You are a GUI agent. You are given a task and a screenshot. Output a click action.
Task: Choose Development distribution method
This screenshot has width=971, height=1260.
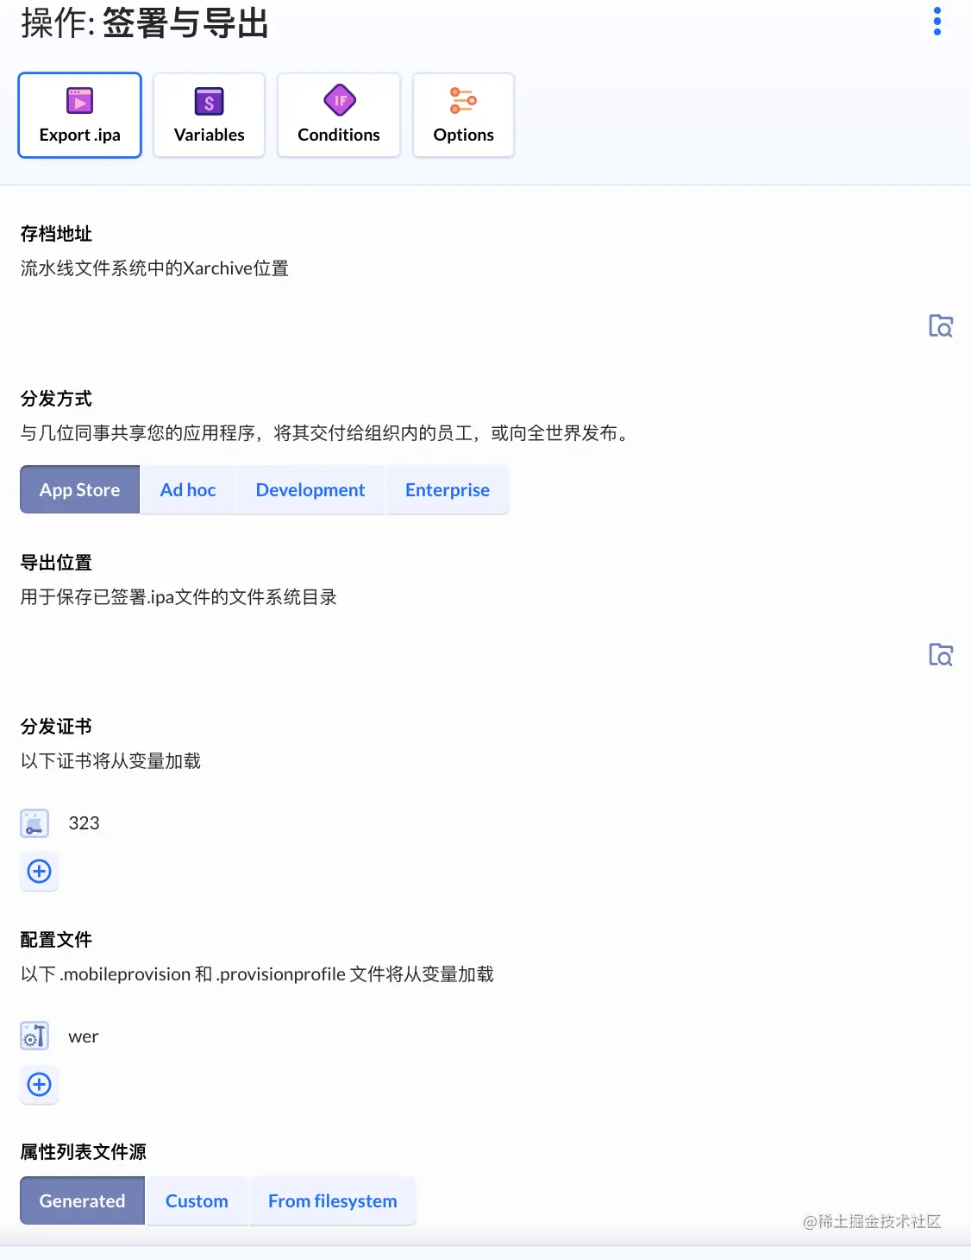click(x=310, y=489)
